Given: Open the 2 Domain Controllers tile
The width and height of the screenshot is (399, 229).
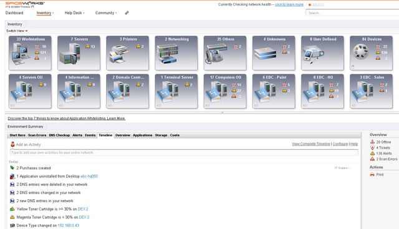Looking at the screenshot, I should (127, 91).
